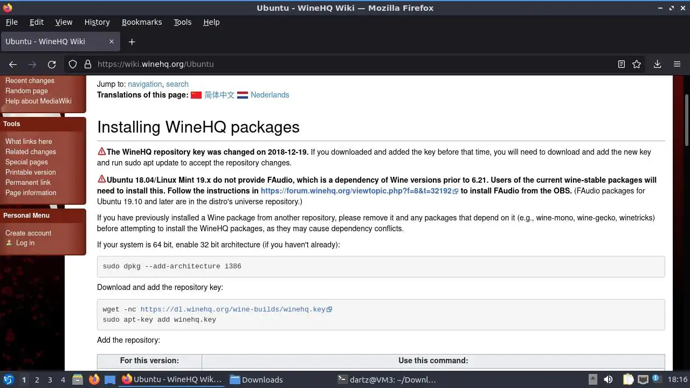Click Recent changes in the sidebar
Viewport: 690px width, 388px height.
click(x=30, y=81)
